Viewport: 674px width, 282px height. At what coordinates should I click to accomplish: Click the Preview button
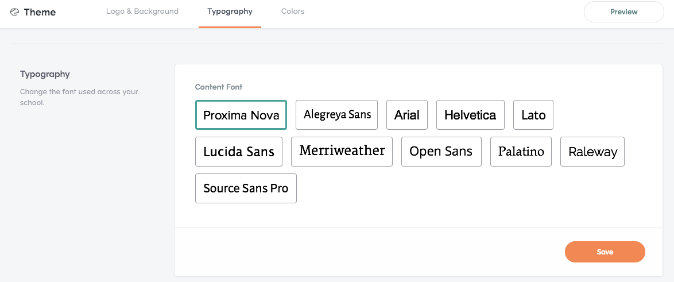point(623,12)
